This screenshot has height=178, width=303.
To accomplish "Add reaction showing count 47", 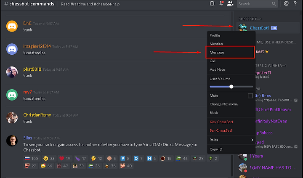I will (x=63, y=166).
